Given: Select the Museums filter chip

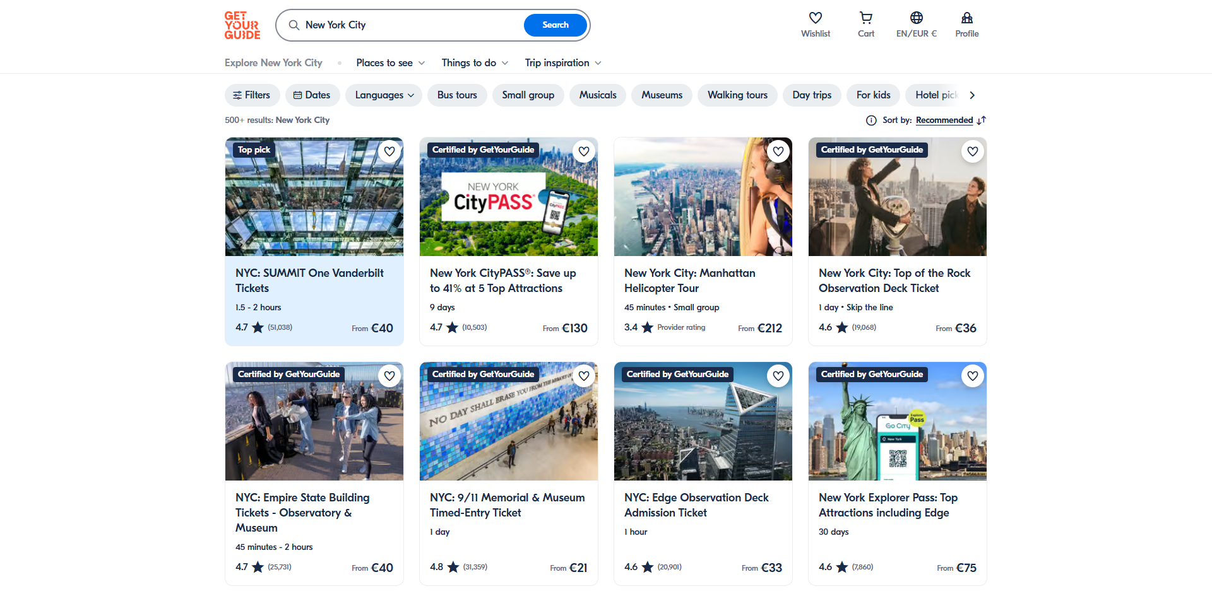Looking at the screenshot, I should [x=662, y=95].
